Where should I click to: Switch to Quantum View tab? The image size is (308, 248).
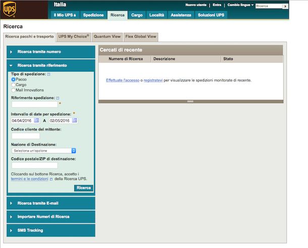coord(107,37)
